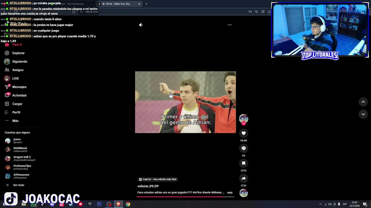Open the spinning sound disc avatar
This screenshot has height=208, width=371.
click(243, 193)
